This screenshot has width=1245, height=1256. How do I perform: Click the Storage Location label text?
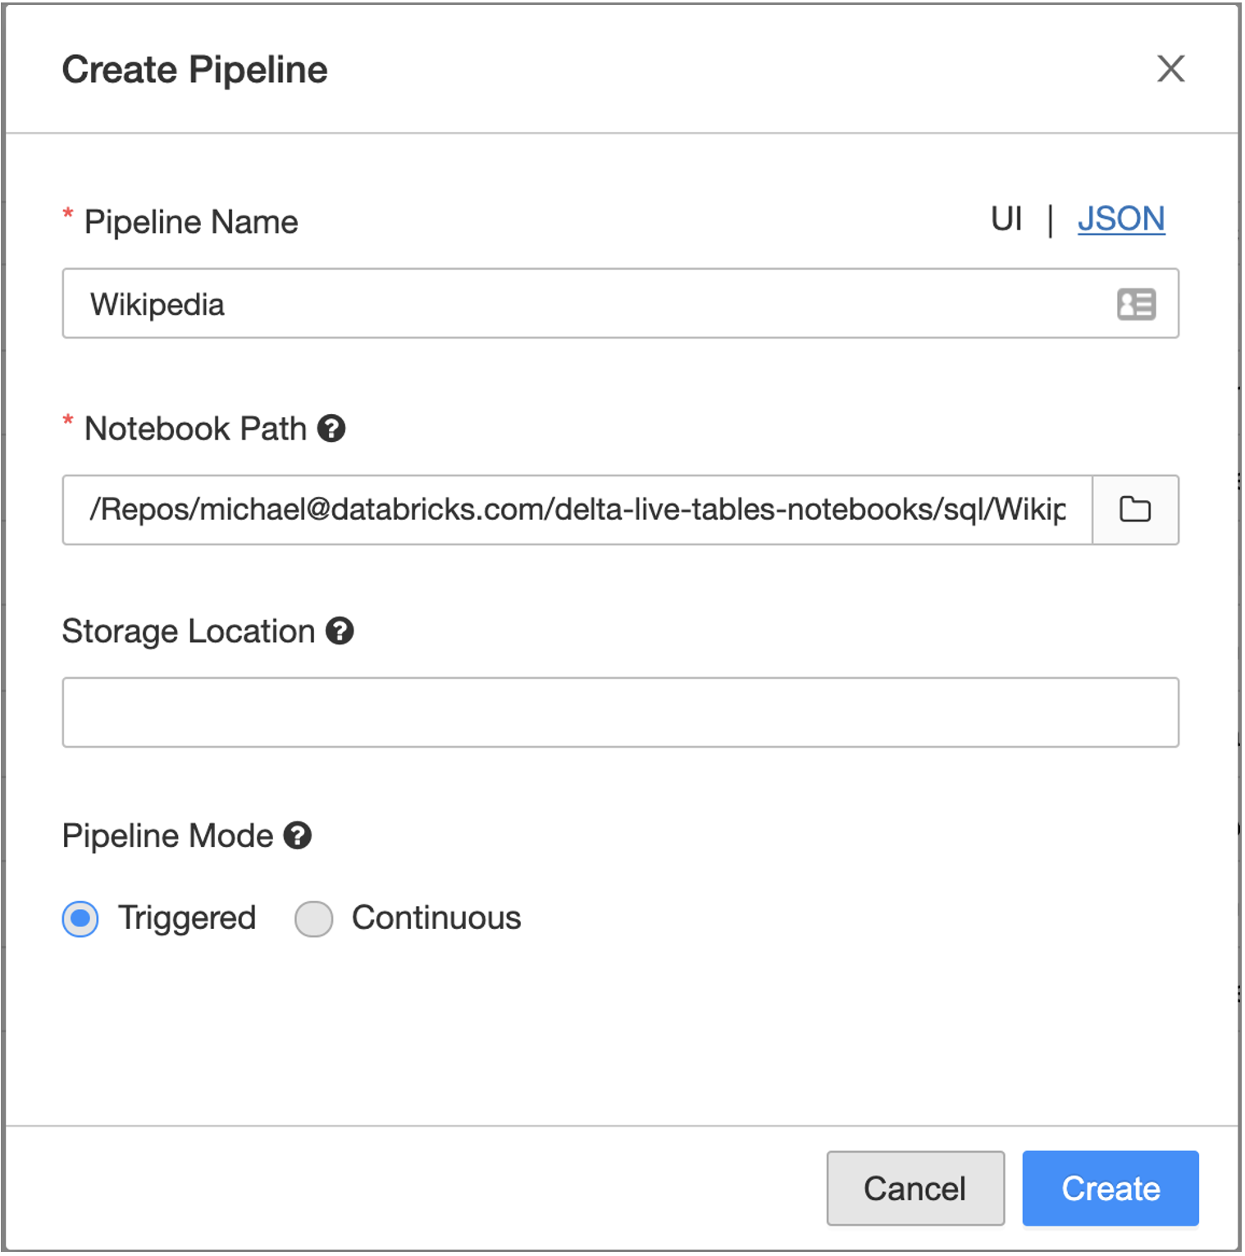coord(189,631)
